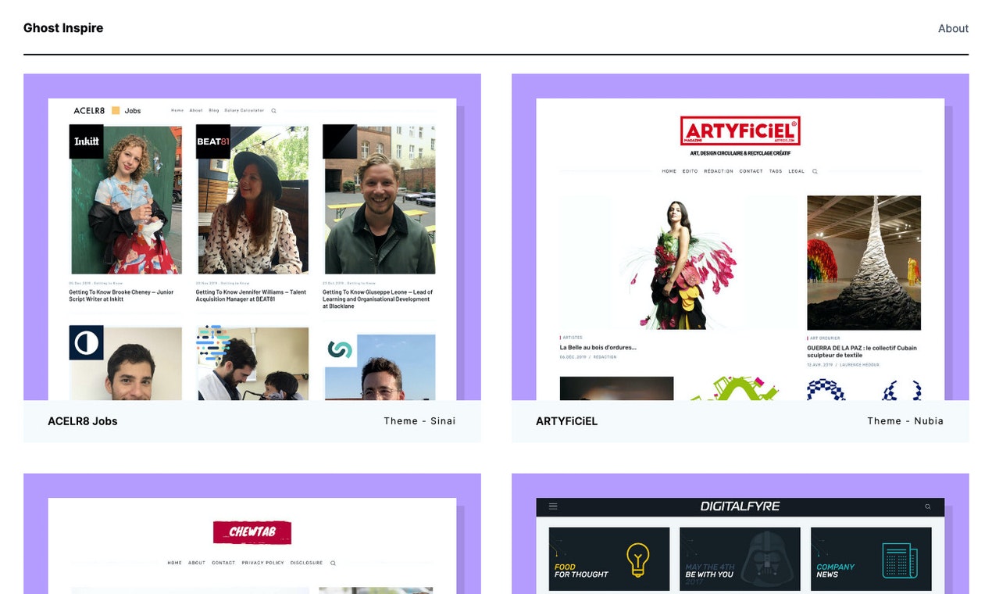Click the ACELR8 Jobs title
The height and width of the screenshot is (594, 992).
point(83,421)
